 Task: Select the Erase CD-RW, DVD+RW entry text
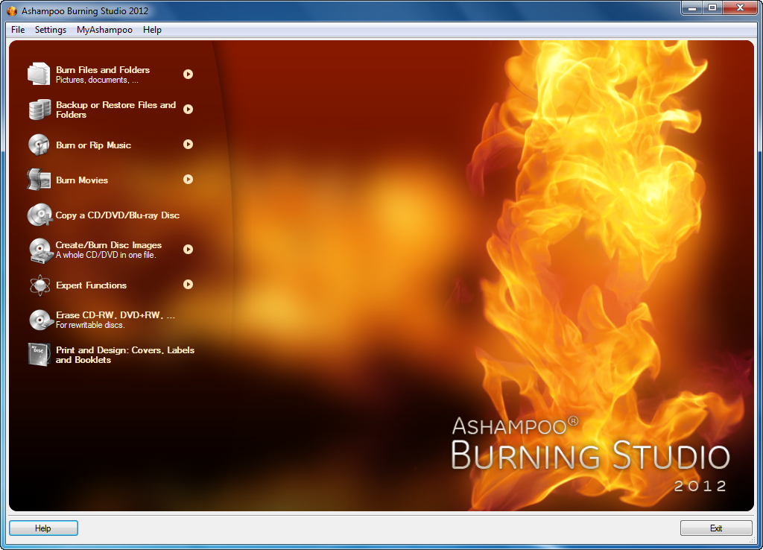coord(115,315)
